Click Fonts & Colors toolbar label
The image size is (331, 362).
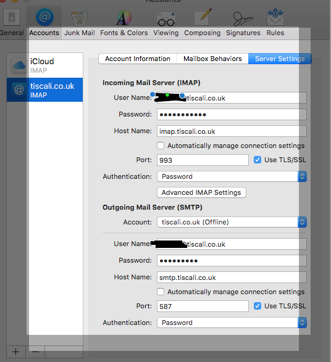(x=124, y=33)
